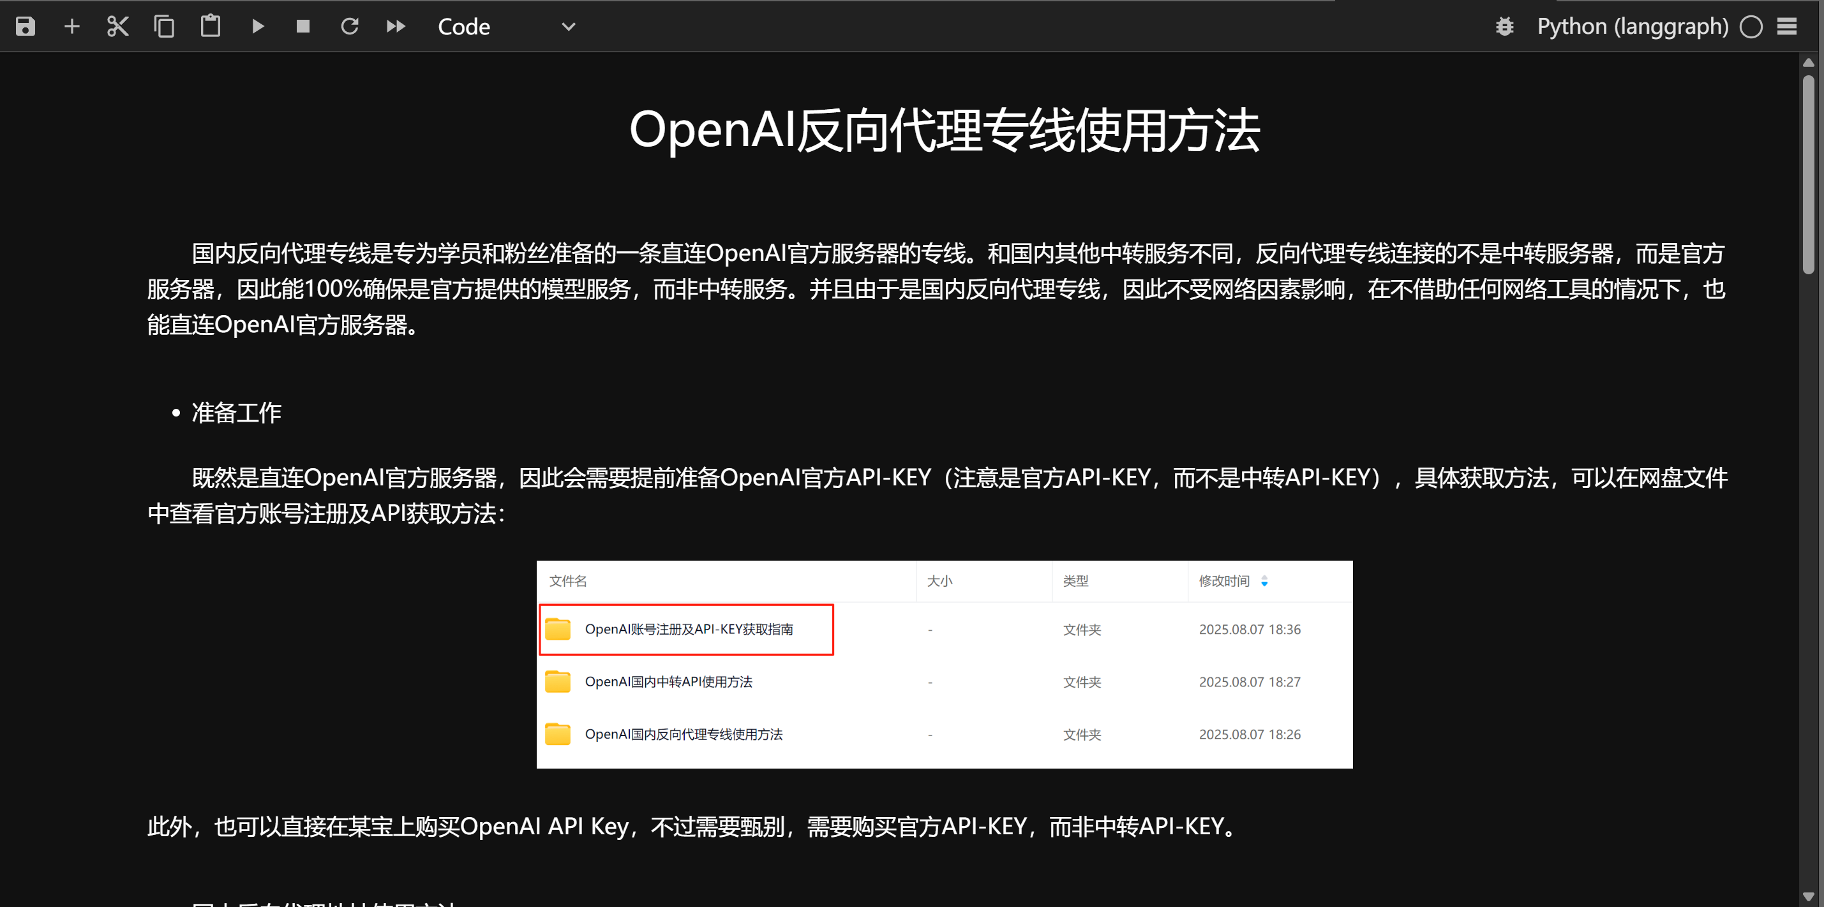Click the vertical scrollbar thumb
The width and height of the screenshot is (1824, 907).
click(1809, 174)
